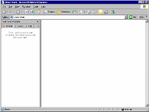Go to the Home page icon
Screen dimensions: 149x112
38,12
